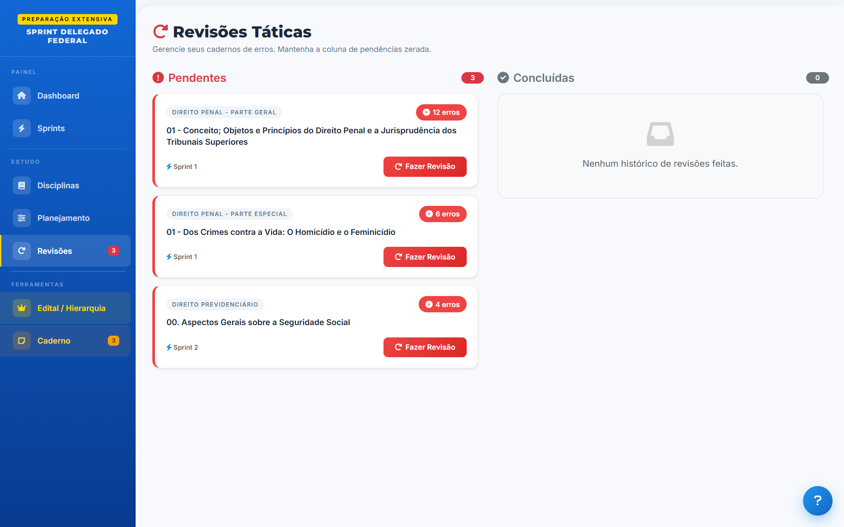Click title '01 - Conceito; Objetos e Princípios'
Viewport: 844px width, 527px height.
pos(311,136)
